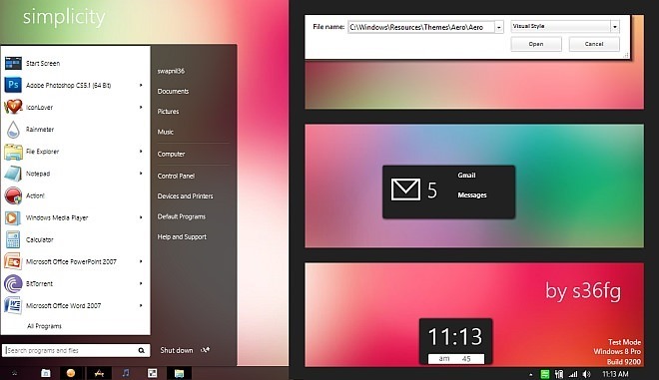Launch Adobe Photoshop CS5.1 icon

tap(13, 85)
